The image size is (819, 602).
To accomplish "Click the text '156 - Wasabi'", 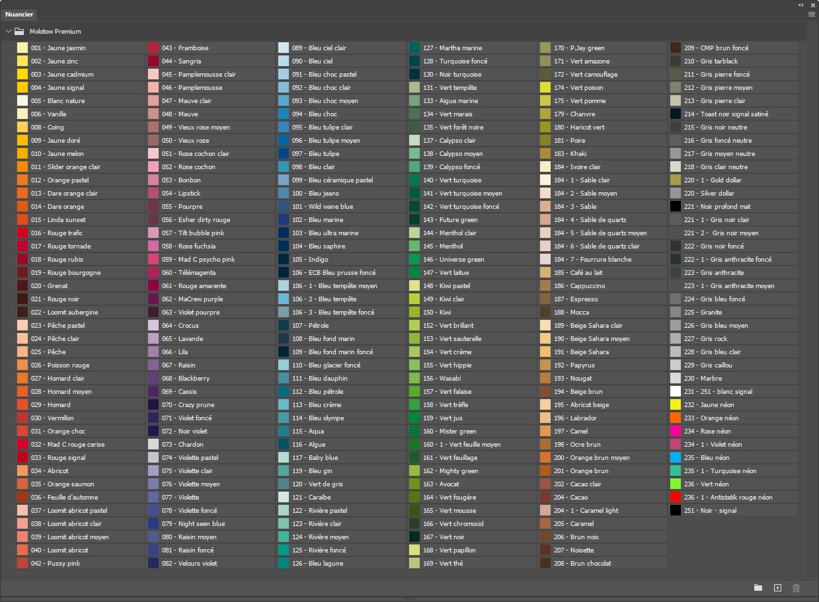I will (442, 378).
